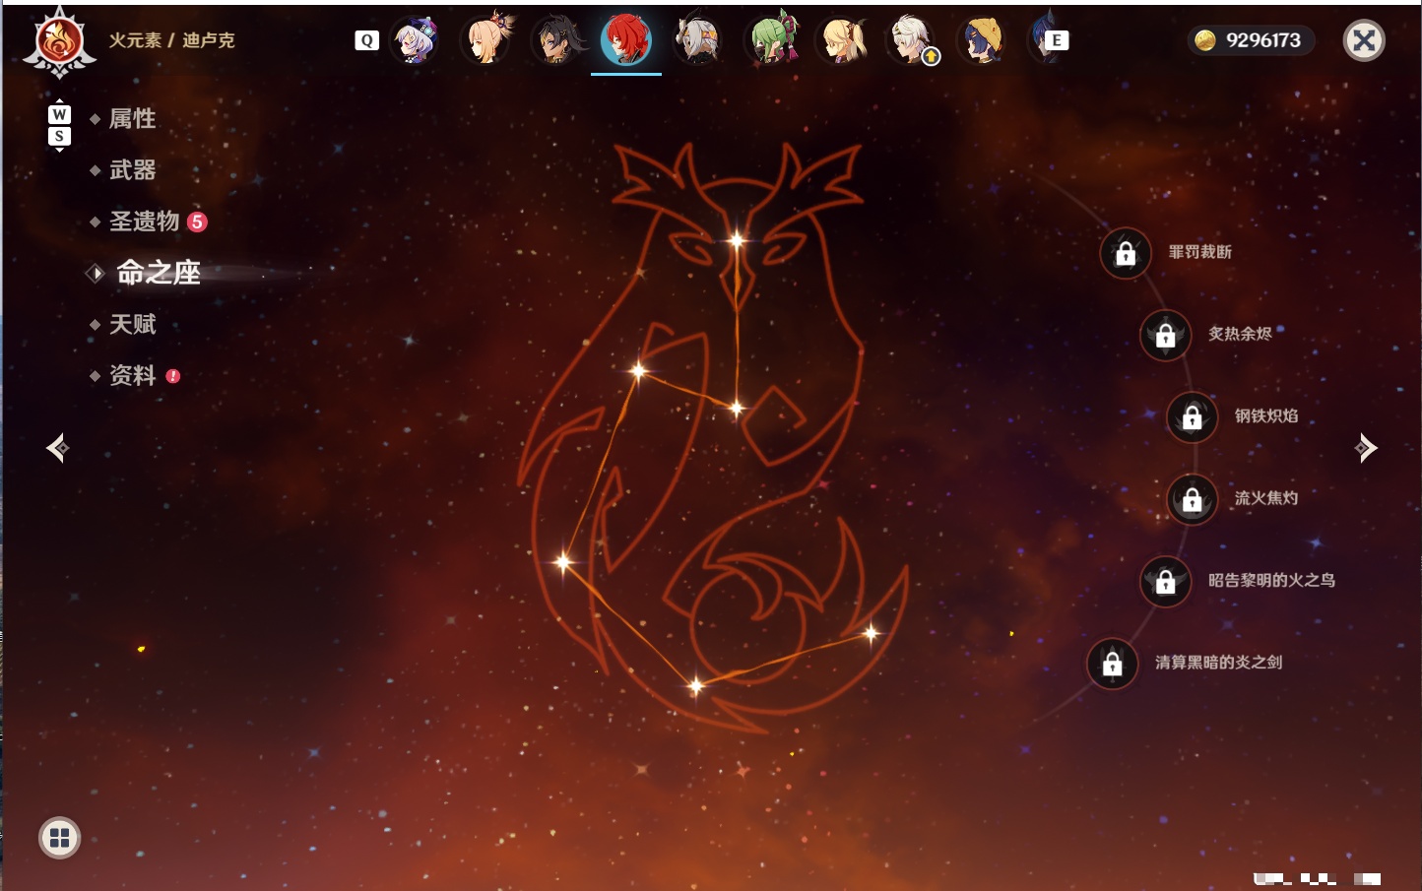Pick the dark blue-haired portrait beside the E key
Viewport: 1422px width, 891px height.
[x=1040, y=40]
